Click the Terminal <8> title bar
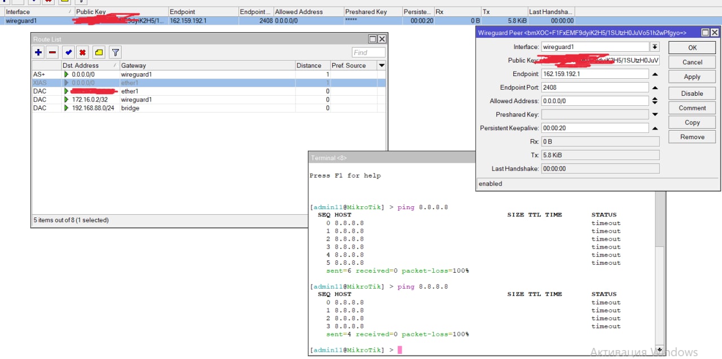Image resolution: width=722 pixels, height=359 pixels. click(x=392, y=158)
